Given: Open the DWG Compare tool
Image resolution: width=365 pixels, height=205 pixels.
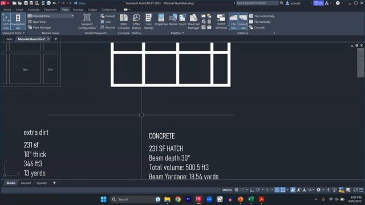Looking at the screenshot, I should [124, 22].
